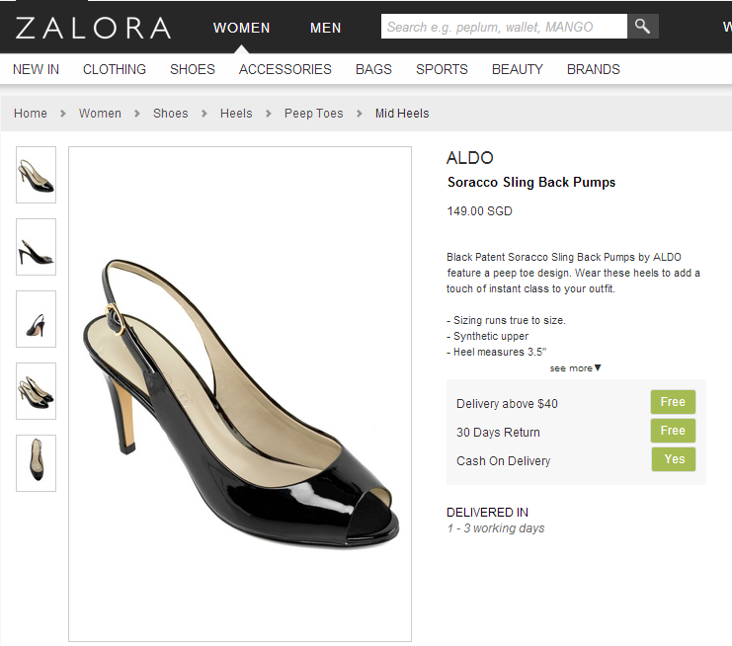Click the Heels breadcrumb link
732x646 pixels.
pos(236,114)
